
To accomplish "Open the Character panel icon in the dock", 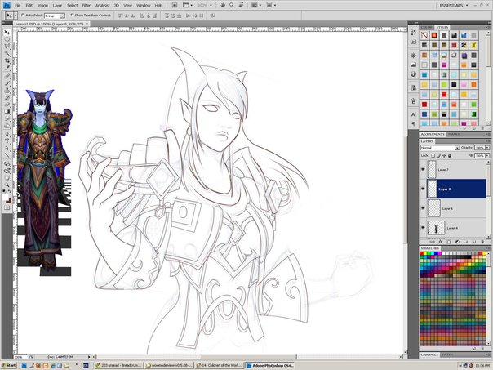I will [414, 114].
